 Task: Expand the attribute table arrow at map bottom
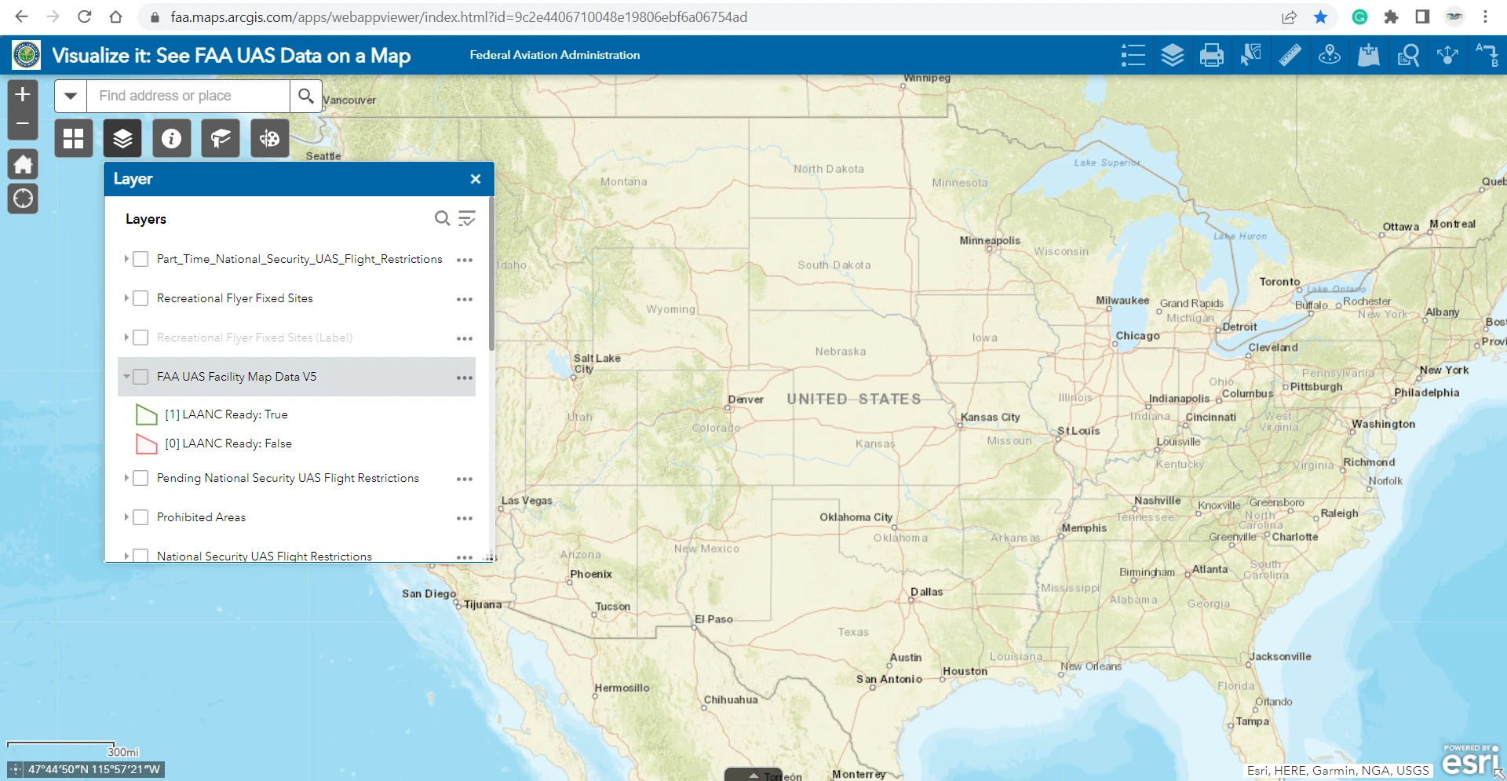pyautogui.click(x=753, y=775)
